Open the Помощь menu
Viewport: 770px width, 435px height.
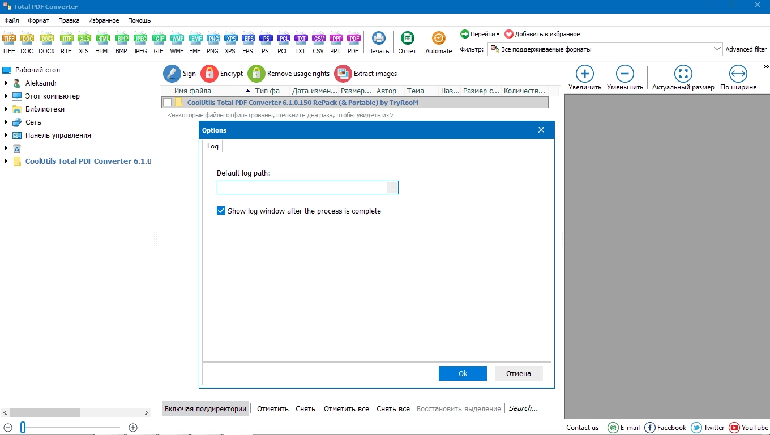[139, 20]
